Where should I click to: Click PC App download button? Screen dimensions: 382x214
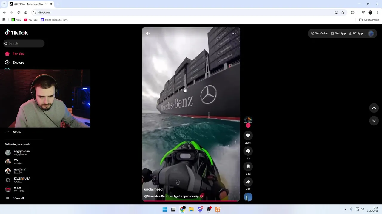pos(356,34)
